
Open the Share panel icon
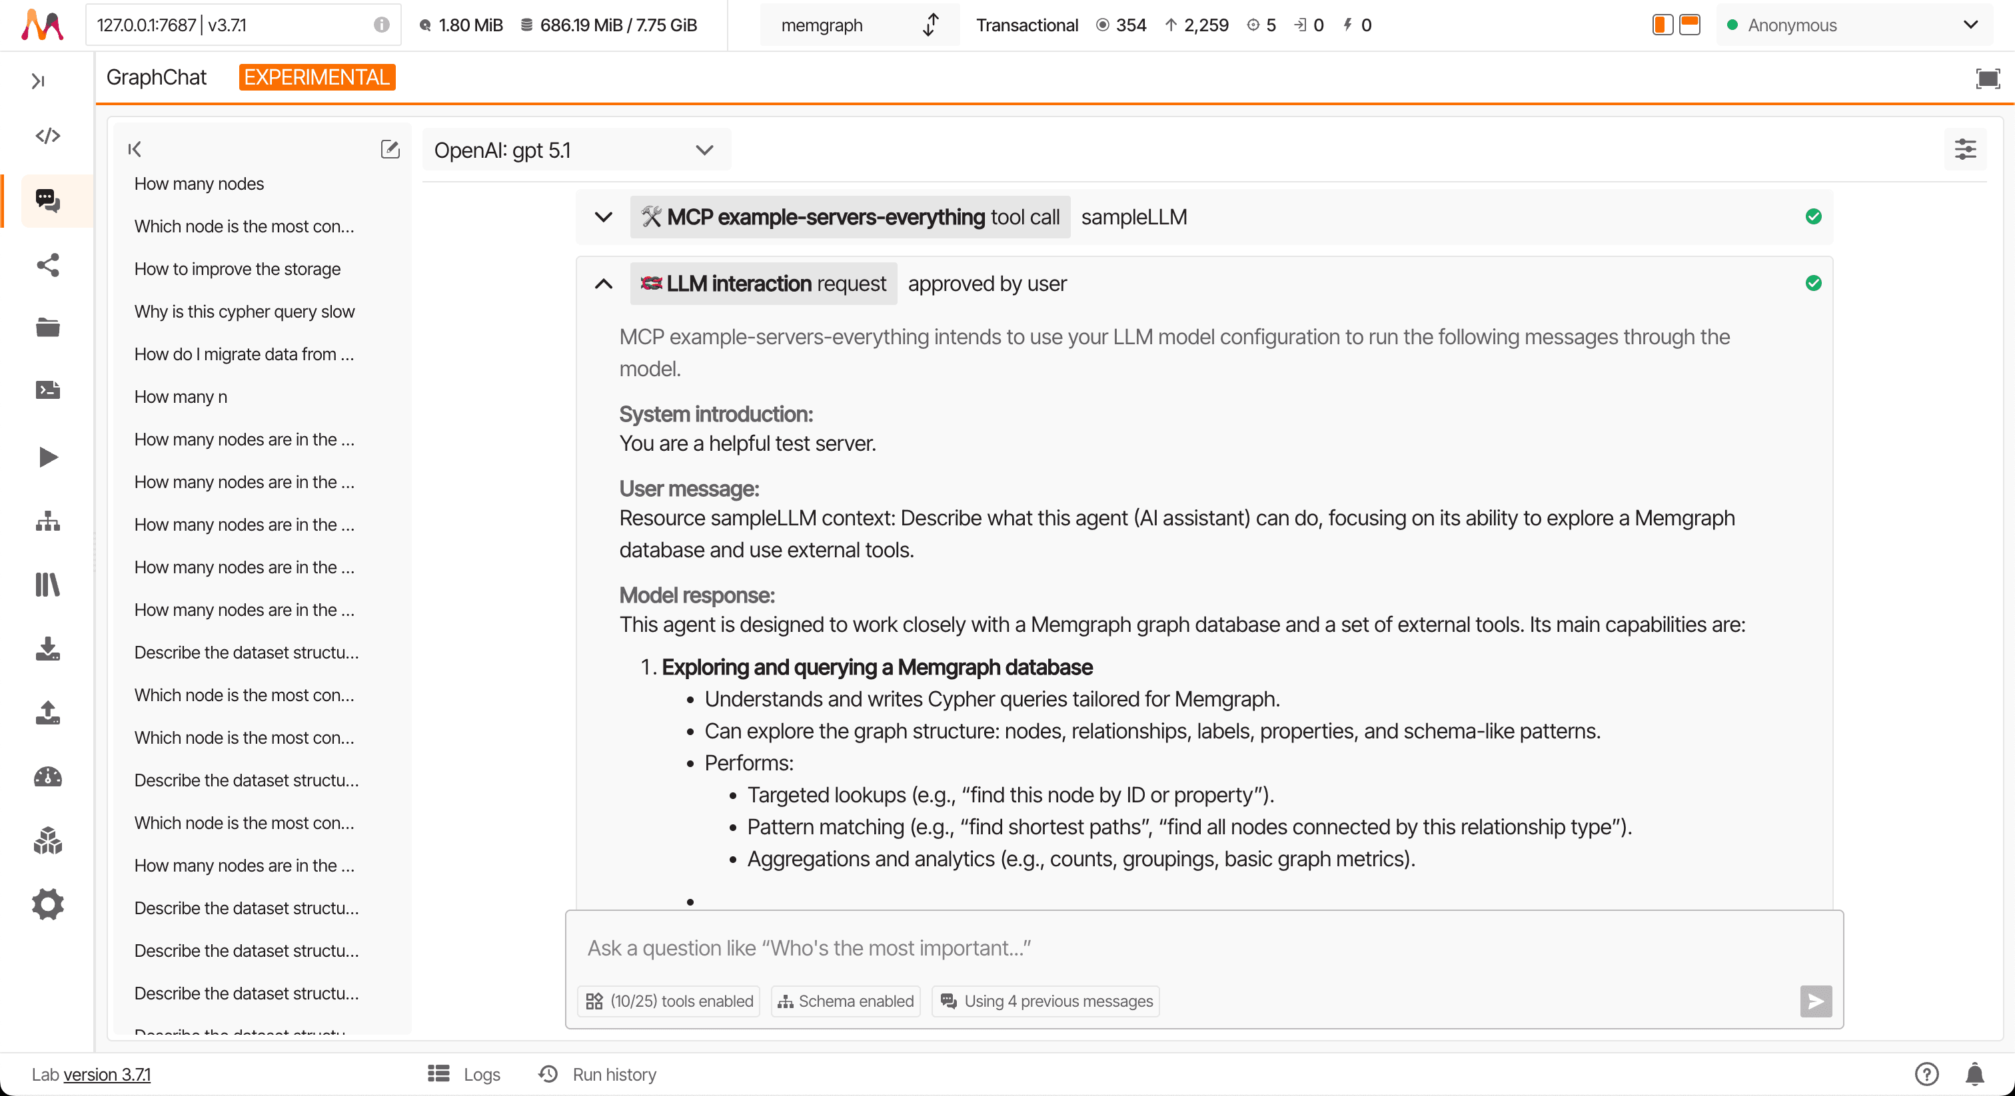coord(48,266)
